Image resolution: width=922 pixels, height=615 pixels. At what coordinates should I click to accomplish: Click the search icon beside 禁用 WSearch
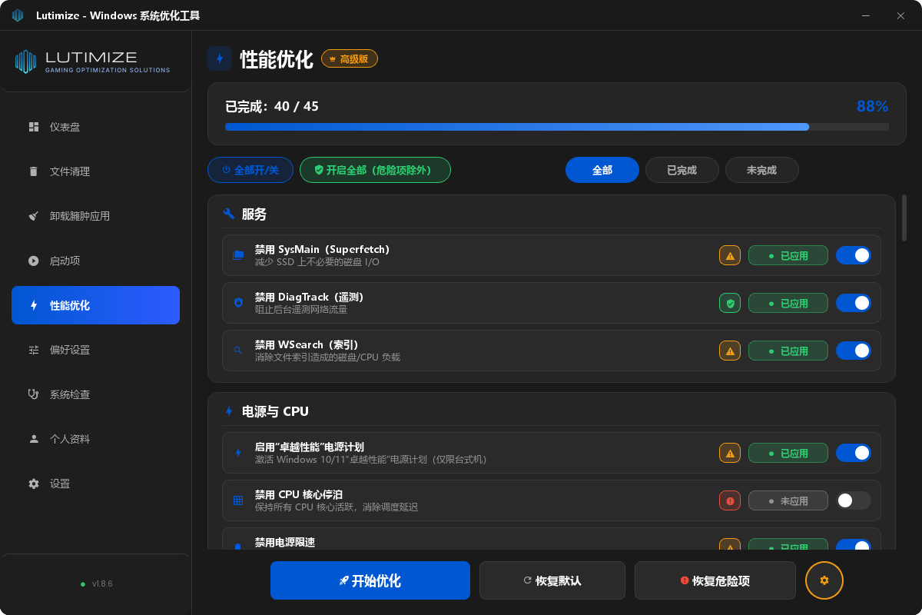[x=238, y=351]
